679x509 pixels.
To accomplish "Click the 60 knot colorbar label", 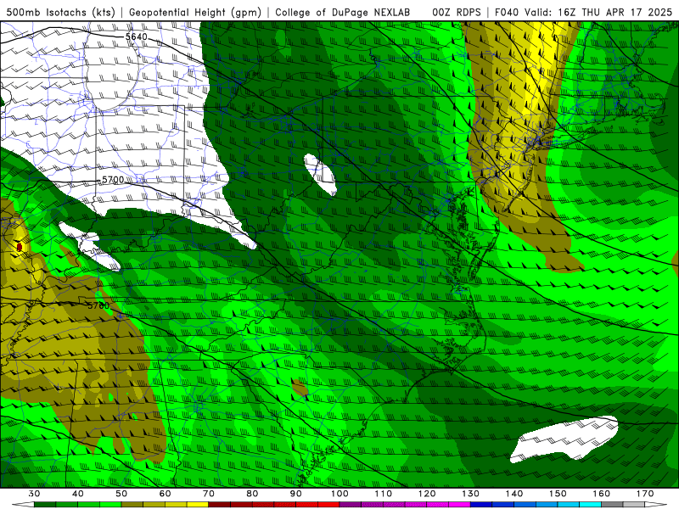I will pos(165,494).
